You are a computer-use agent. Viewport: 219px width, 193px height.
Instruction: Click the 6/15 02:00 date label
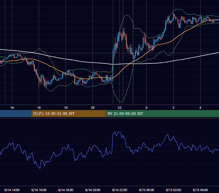(174, 190)
